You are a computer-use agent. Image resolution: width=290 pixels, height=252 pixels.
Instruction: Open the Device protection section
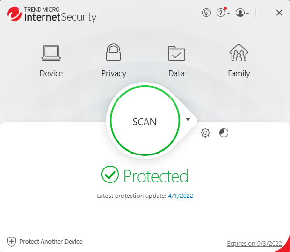(x=51, y=60)
